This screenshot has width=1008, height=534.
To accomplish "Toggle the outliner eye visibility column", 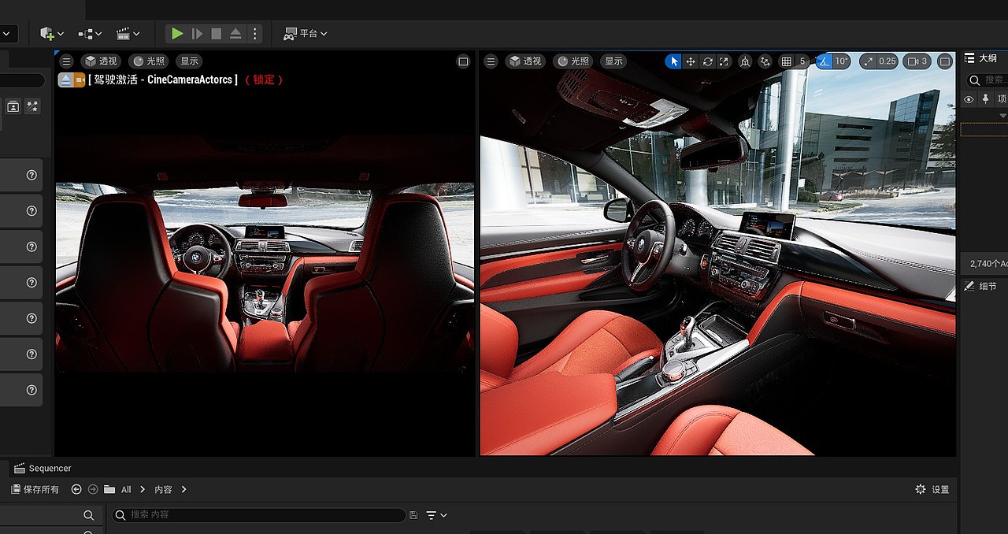I will (969, 98).
